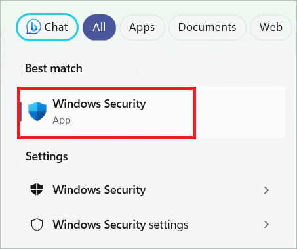Click the App subtitle under Windows Security
Viewport: 297px width, 249px height.
coord(62,120)
